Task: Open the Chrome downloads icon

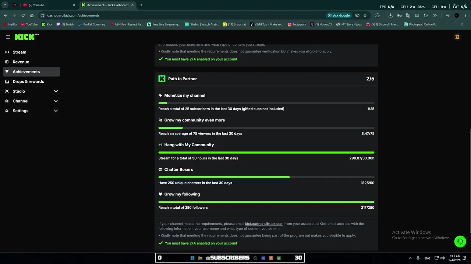Action: point(390,15)
